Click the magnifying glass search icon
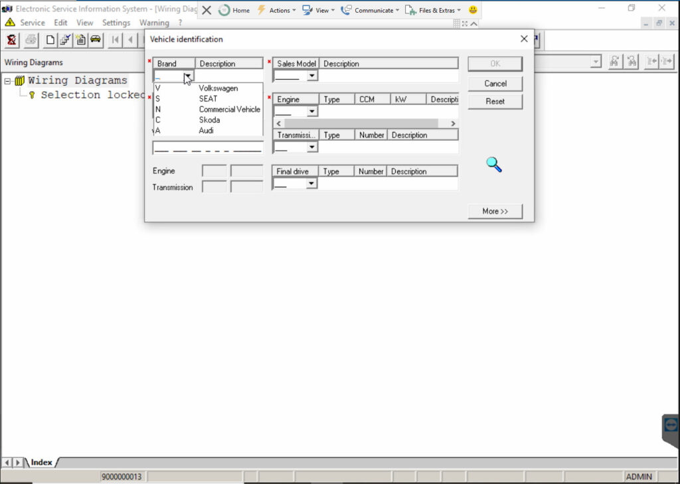Image resolution: width=680 pixels, height=484 pixels. (494, 164)
